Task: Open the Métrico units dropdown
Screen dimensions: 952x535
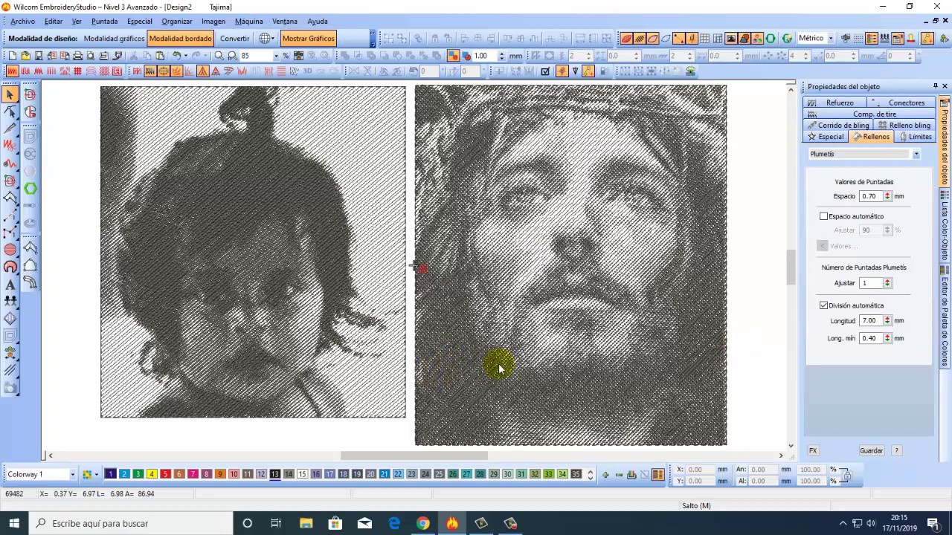Action: coord(830,38)
